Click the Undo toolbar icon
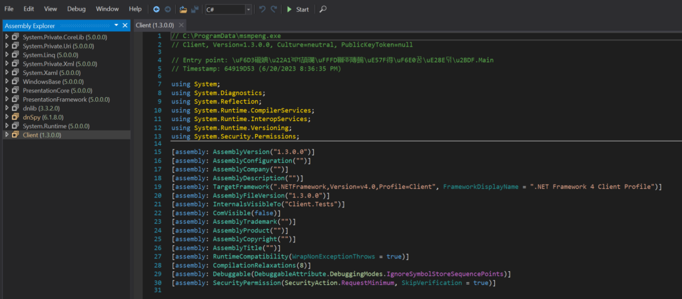682x299 pixels. [262, 9]
